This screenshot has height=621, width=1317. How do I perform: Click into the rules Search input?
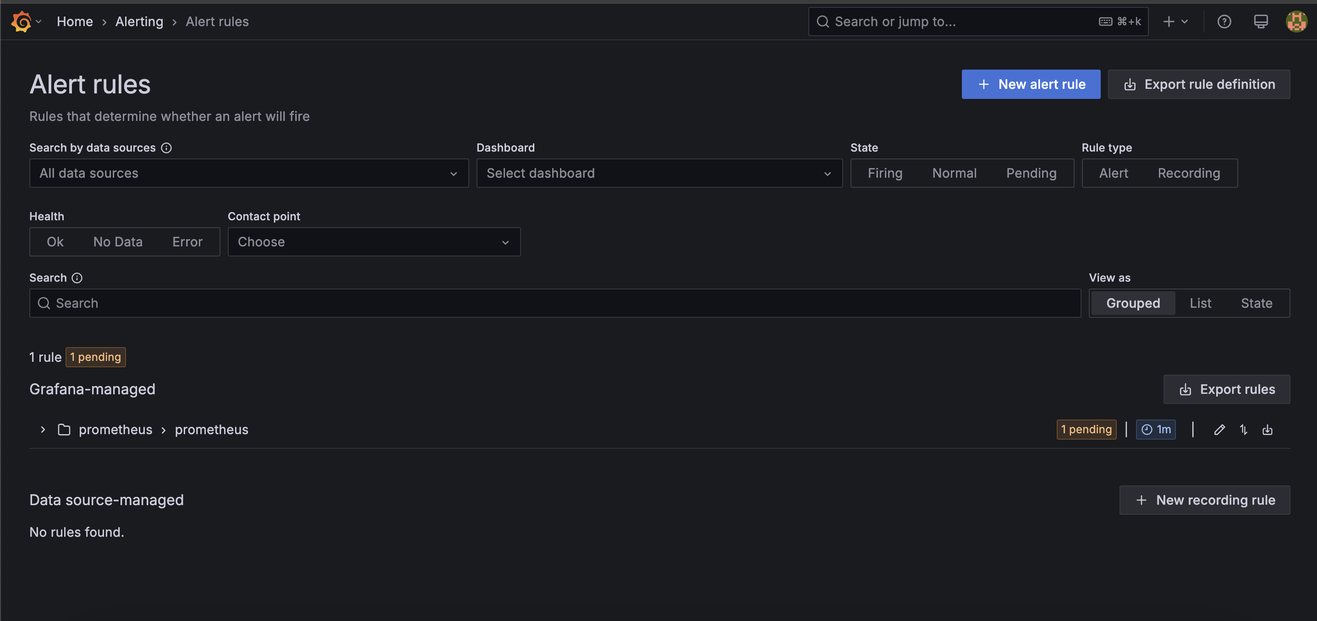coord(555,303)
